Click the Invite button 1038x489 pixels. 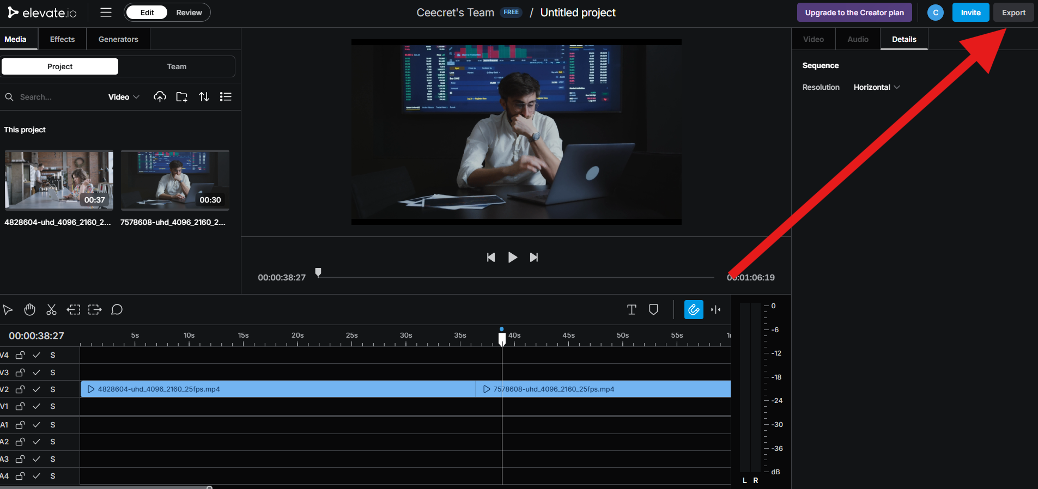click(970, 13)
